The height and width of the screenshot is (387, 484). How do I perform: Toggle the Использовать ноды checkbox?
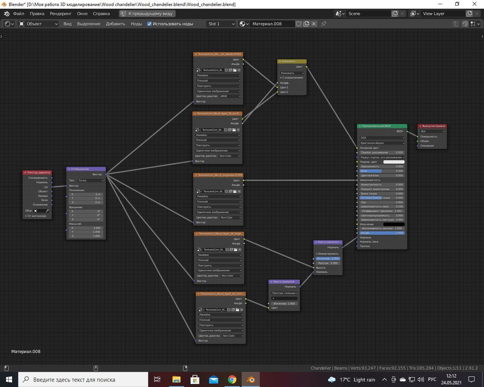tap(149, 24)
